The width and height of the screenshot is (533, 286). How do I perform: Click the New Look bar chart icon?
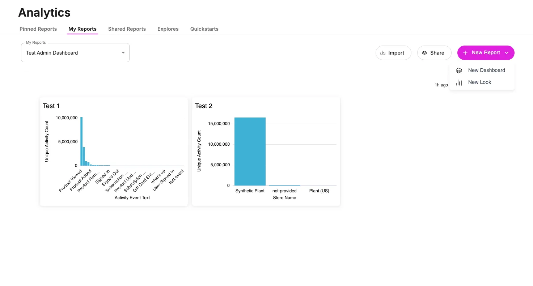click(x=459, y=82)
